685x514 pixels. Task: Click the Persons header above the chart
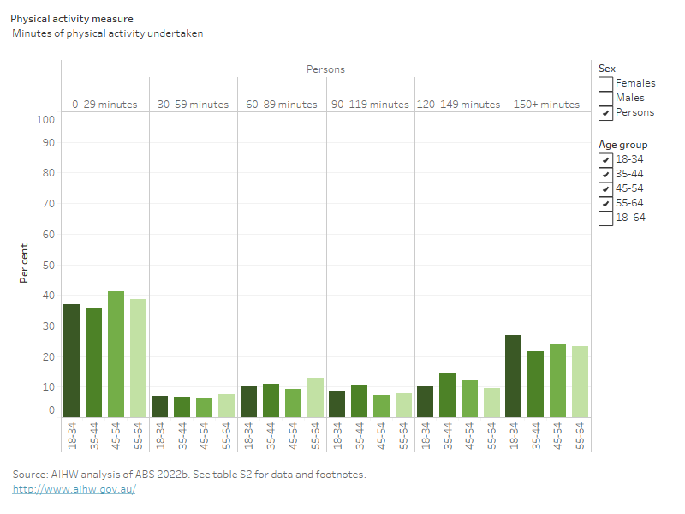pos(325,69)
